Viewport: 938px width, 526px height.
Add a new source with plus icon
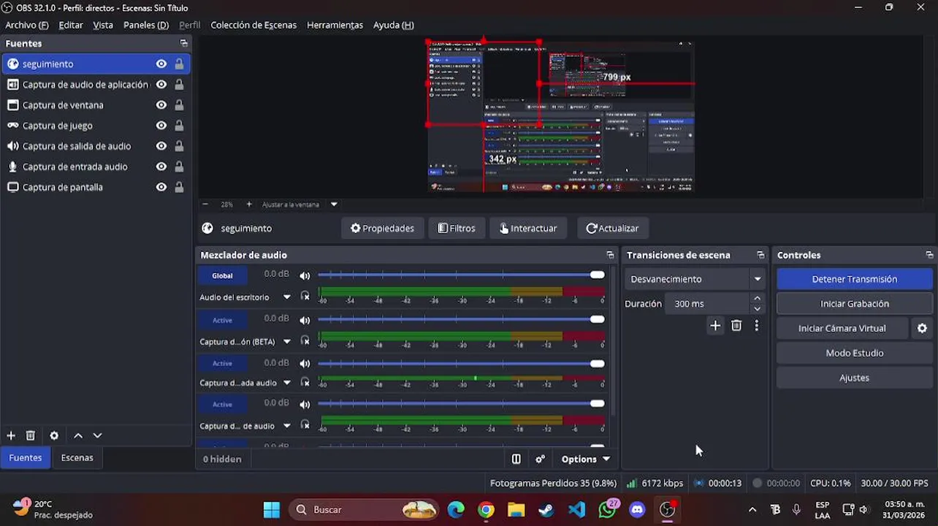point(11,435)
